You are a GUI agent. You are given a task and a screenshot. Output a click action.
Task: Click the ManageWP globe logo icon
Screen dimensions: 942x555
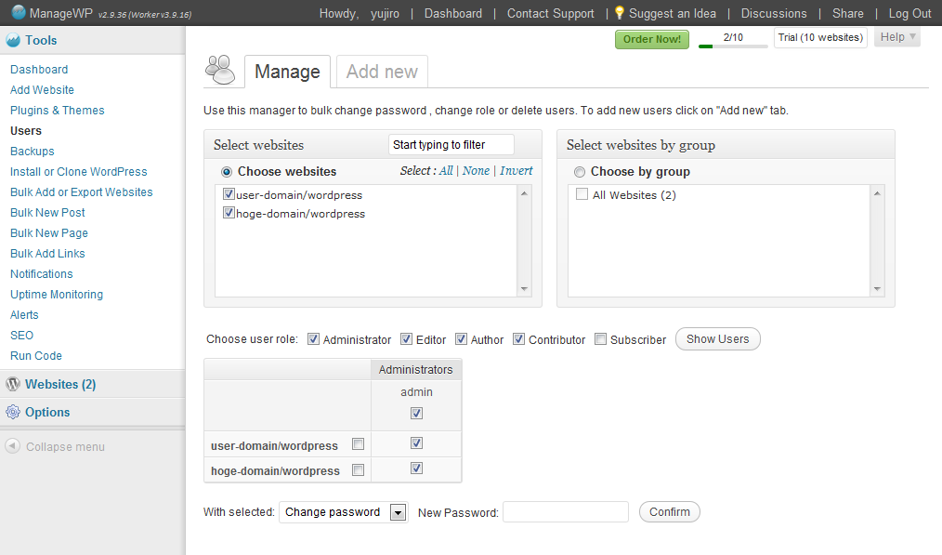point(19,12)
